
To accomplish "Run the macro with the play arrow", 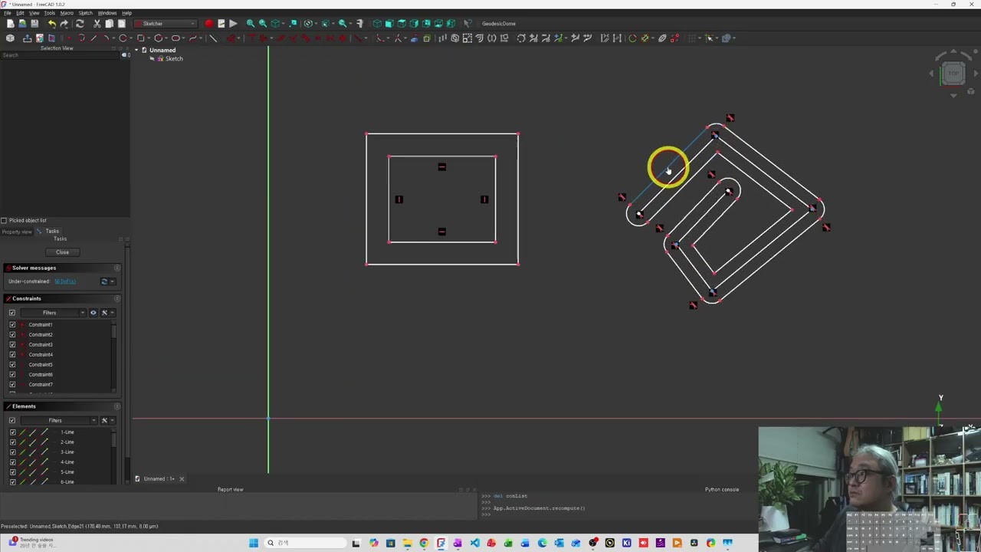I will (233, 24).
